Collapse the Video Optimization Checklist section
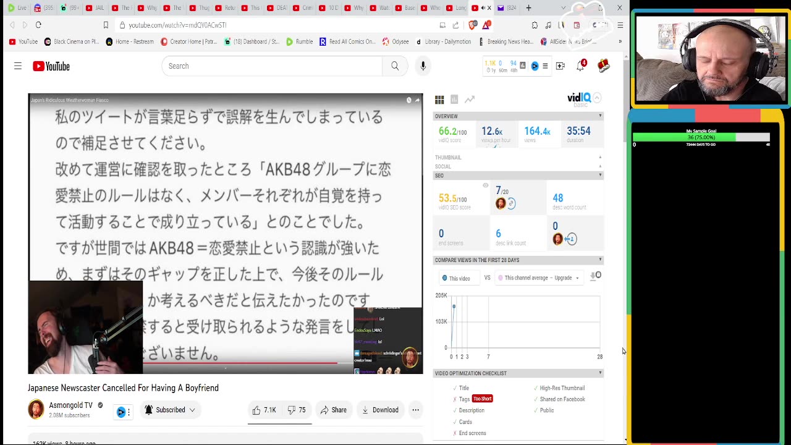 (600, 373)
